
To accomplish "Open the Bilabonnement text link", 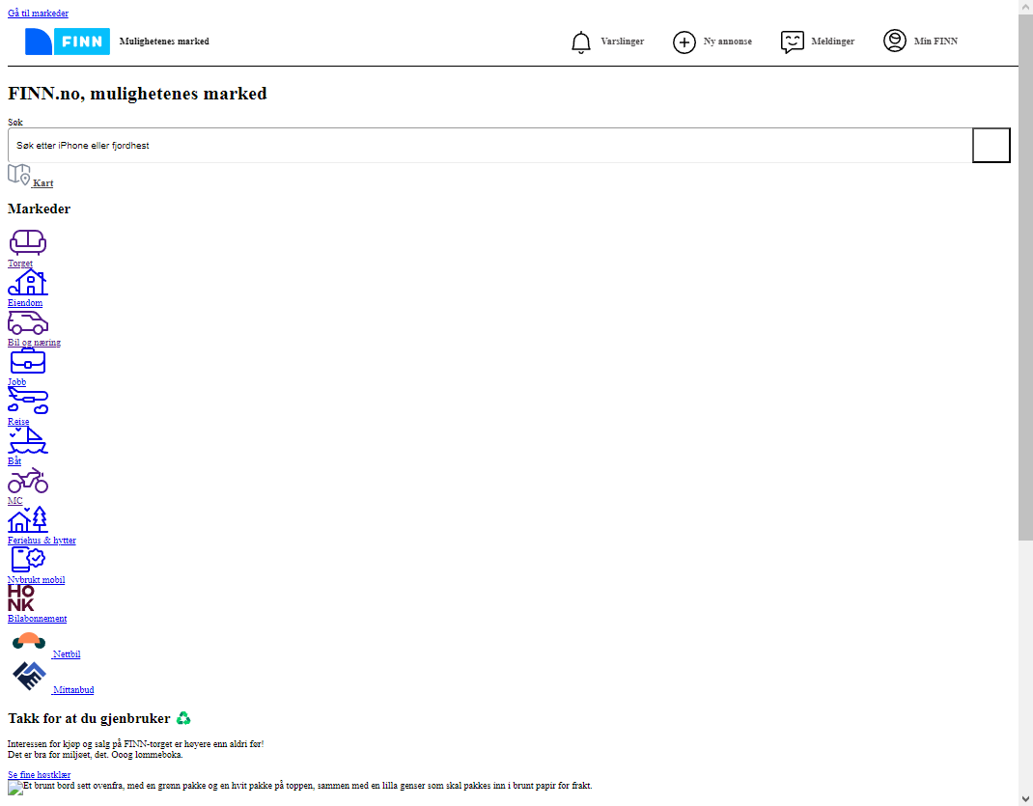I will (37, 619).
